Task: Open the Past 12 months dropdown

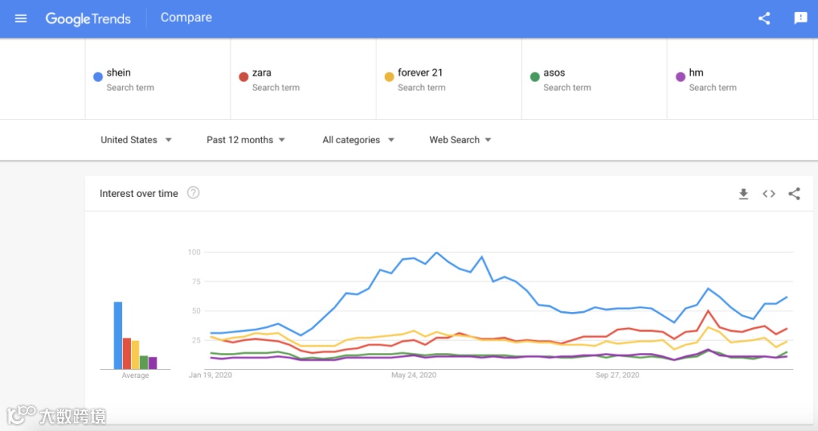Action: pyautogui.click(x=245, y=140)
